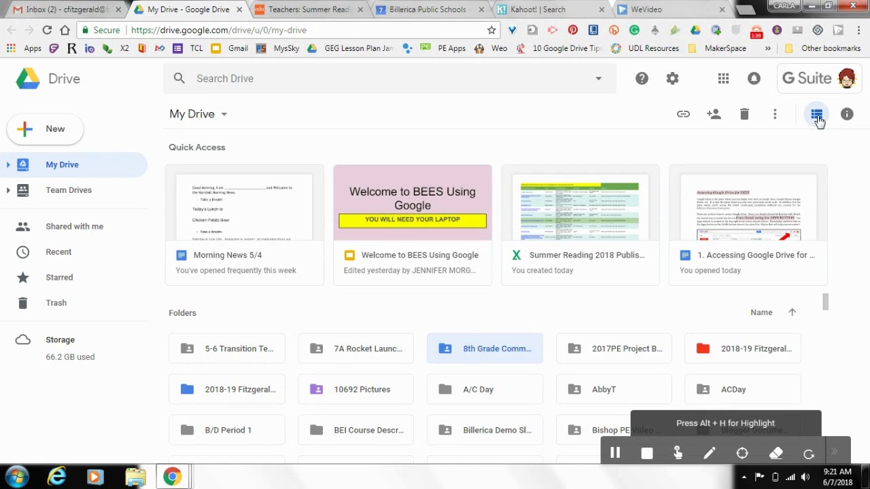Open the Drive Help question mark icon
This screenshot has width=870, height=489.
pyautogui.click(x=642, y=79)
